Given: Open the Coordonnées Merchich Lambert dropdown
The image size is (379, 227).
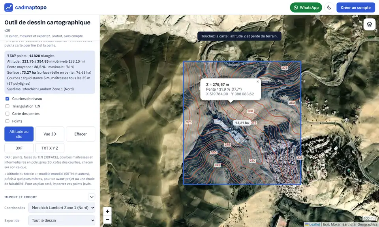Looking at the screenshot, I should click(x=62, y=208).
